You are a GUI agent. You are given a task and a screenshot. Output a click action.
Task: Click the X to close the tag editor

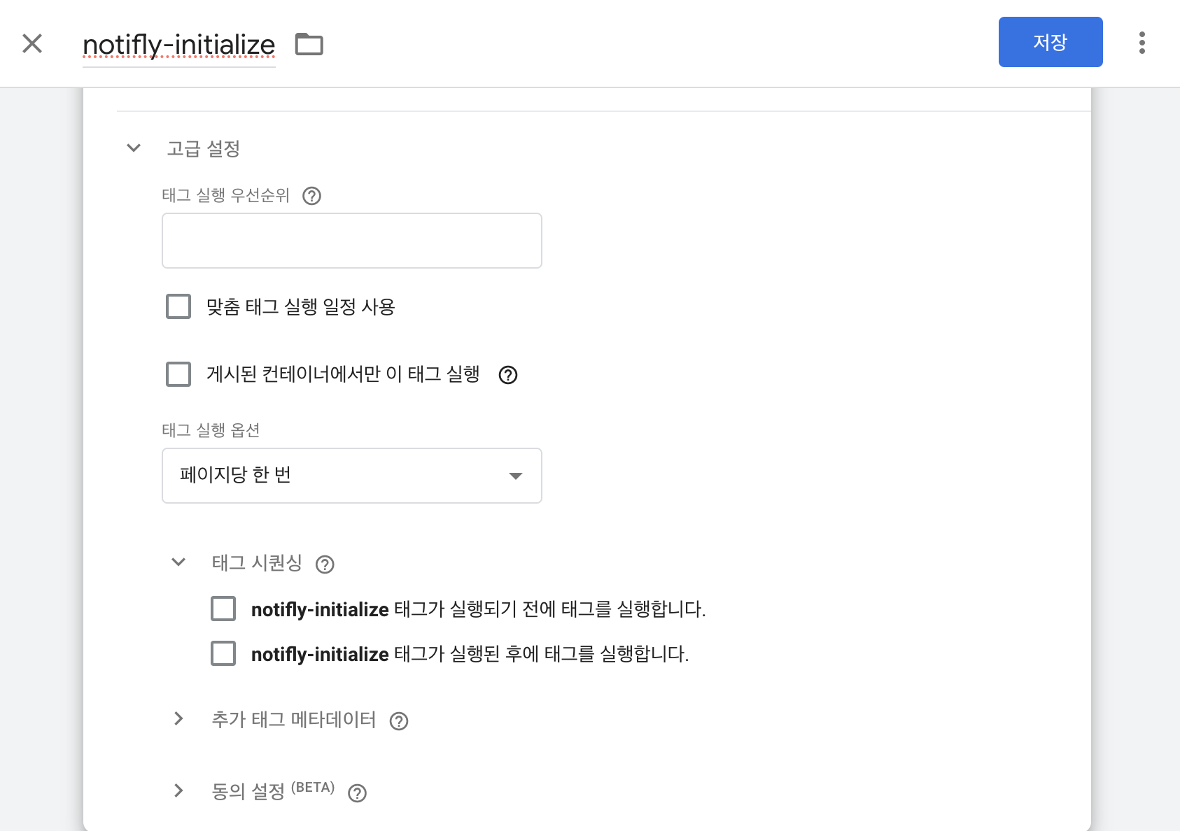pos(32,43)
